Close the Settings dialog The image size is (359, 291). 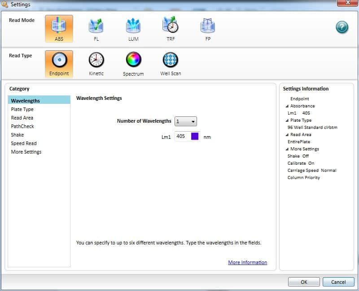(347, 3)
